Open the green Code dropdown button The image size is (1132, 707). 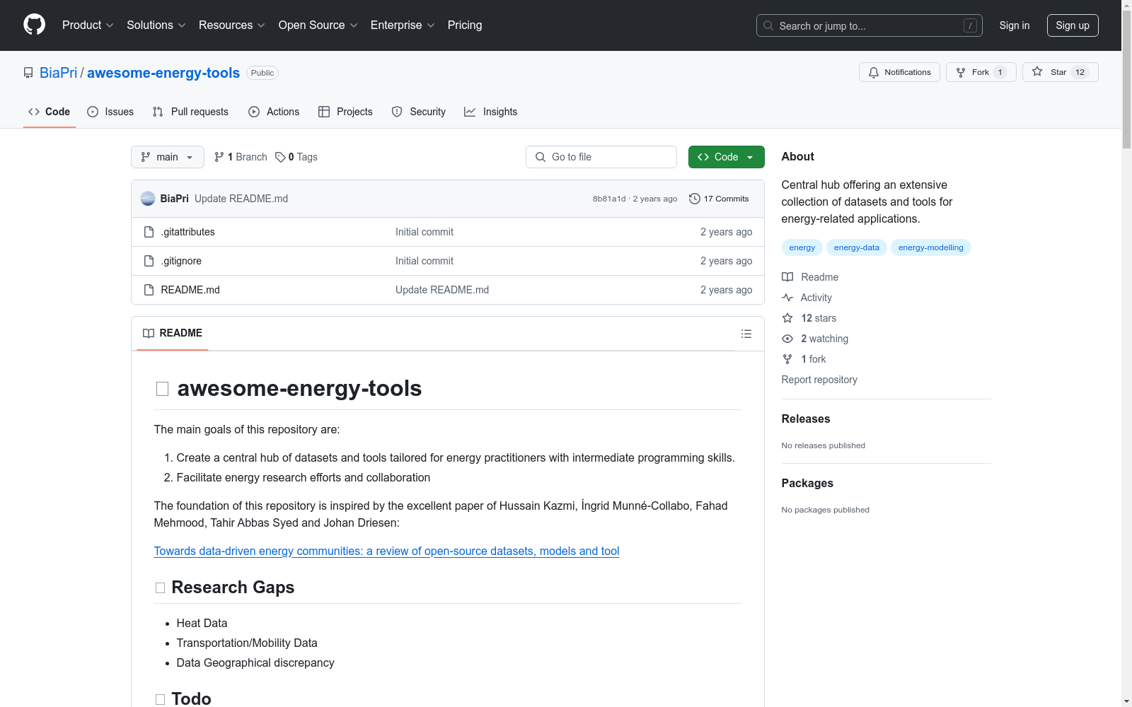coord(726,157)
